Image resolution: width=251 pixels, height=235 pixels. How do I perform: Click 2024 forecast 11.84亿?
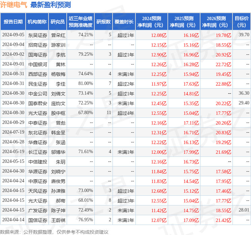(159, 172)
